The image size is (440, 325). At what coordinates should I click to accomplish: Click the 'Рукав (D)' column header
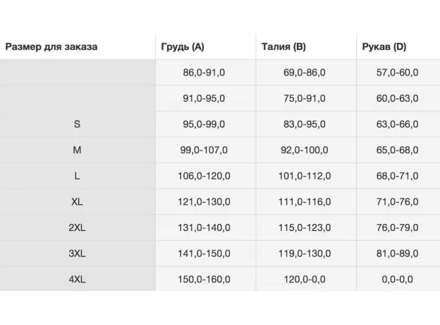[x=384, y=47]
